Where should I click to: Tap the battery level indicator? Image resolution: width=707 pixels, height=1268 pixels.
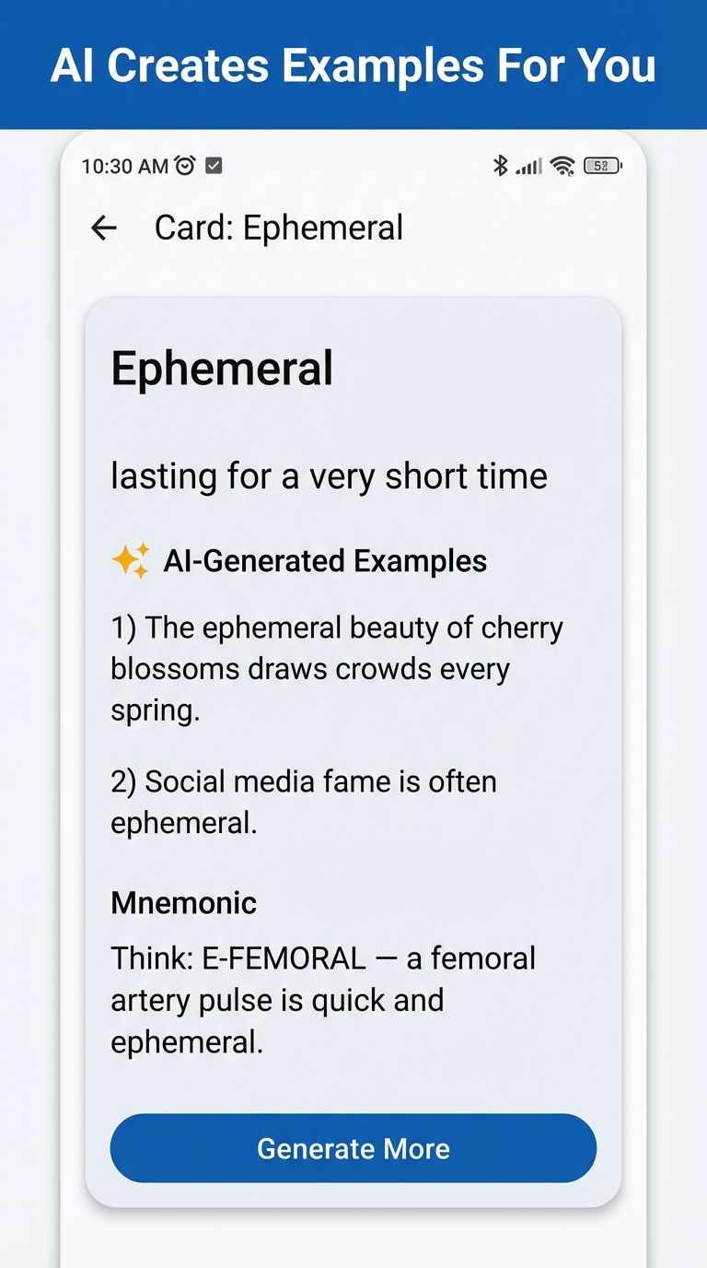click(603, 166)
